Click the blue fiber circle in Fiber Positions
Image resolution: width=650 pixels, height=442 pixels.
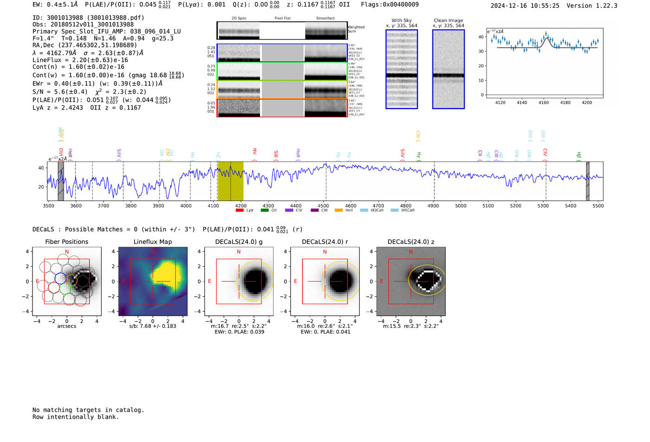pyautogui.click(x=60, y=278)
